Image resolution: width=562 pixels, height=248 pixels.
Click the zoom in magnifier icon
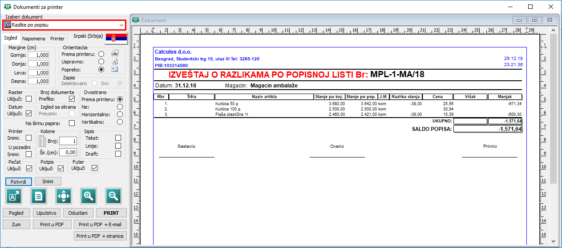[x=89, y=196]
